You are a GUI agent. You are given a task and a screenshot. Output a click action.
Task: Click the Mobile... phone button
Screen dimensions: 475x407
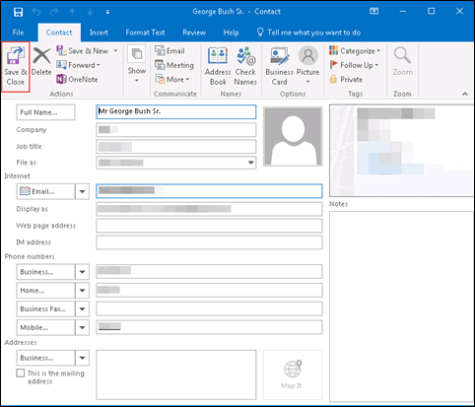(45, 327)
